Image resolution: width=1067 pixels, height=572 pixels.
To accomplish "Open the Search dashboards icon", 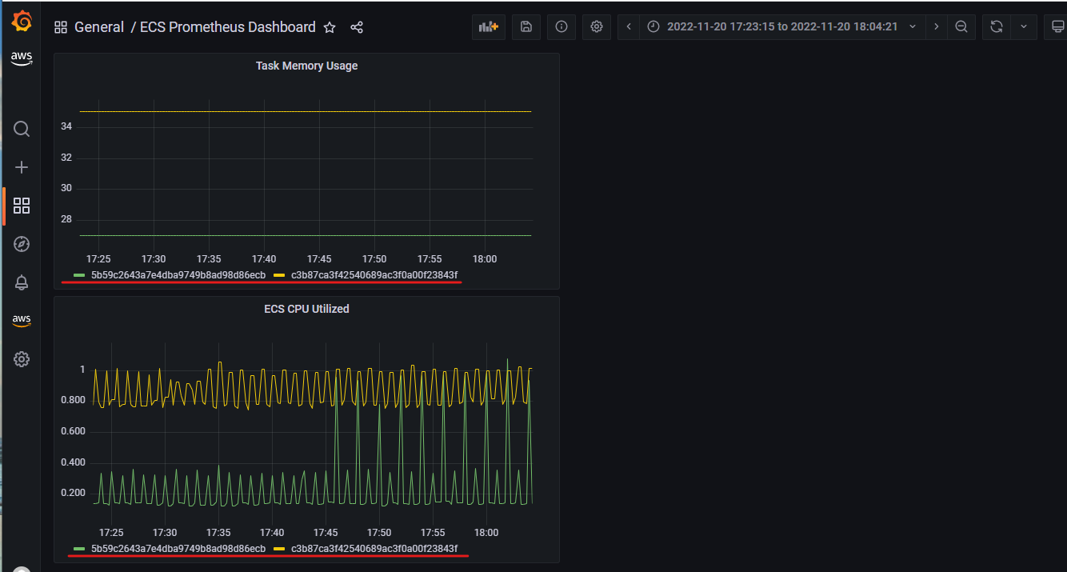I will coord(22,129).
